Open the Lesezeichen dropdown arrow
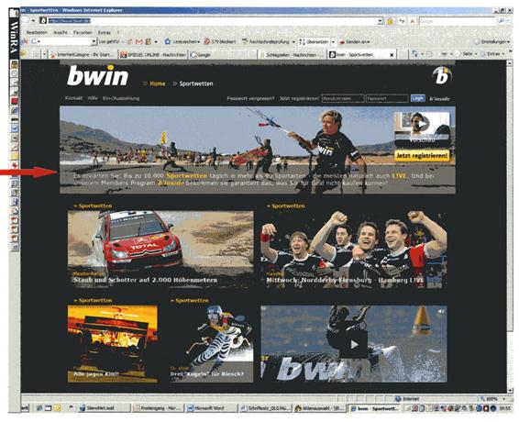Image resolution: width=519 pixels, height=422 pixels. (199, 42)
